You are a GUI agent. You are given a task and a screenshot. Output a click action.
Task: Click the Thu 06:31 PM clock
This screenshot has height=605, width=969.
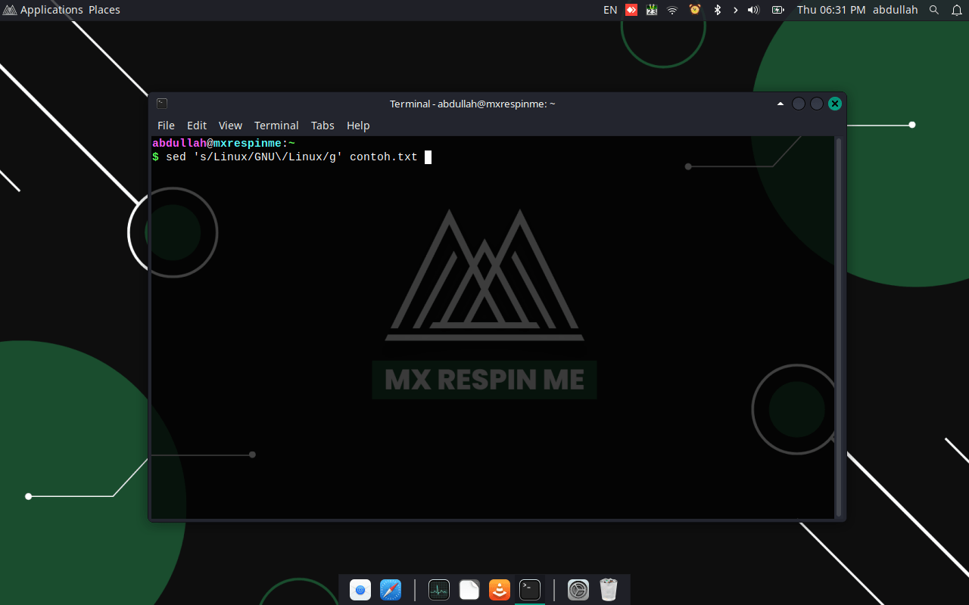(x=831, y=10)
